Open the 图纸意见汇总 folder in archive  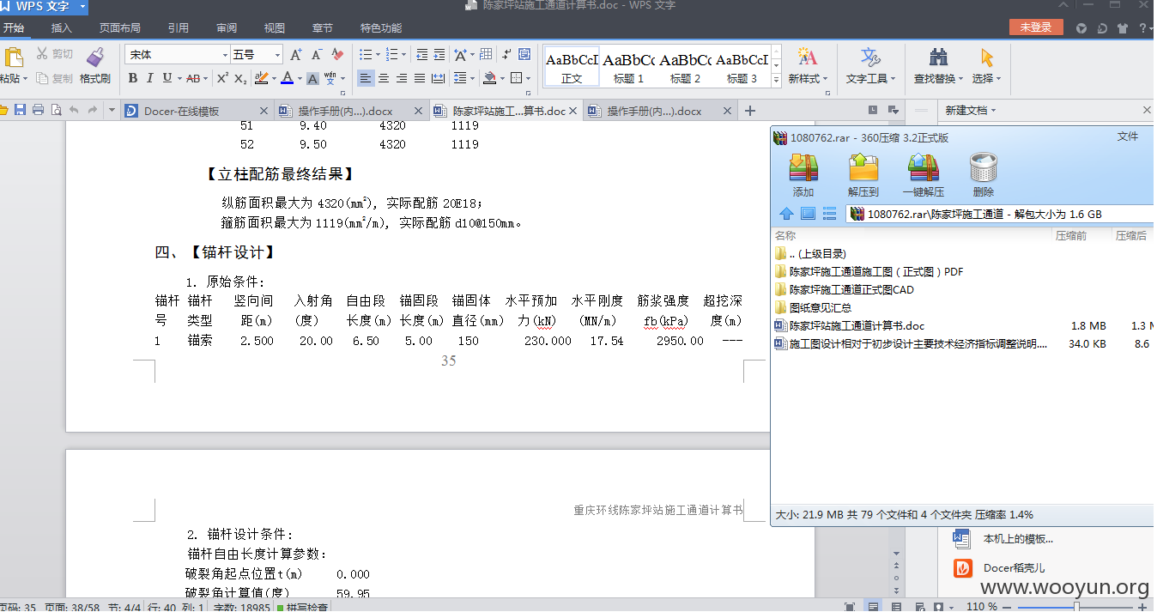(820, 307)
